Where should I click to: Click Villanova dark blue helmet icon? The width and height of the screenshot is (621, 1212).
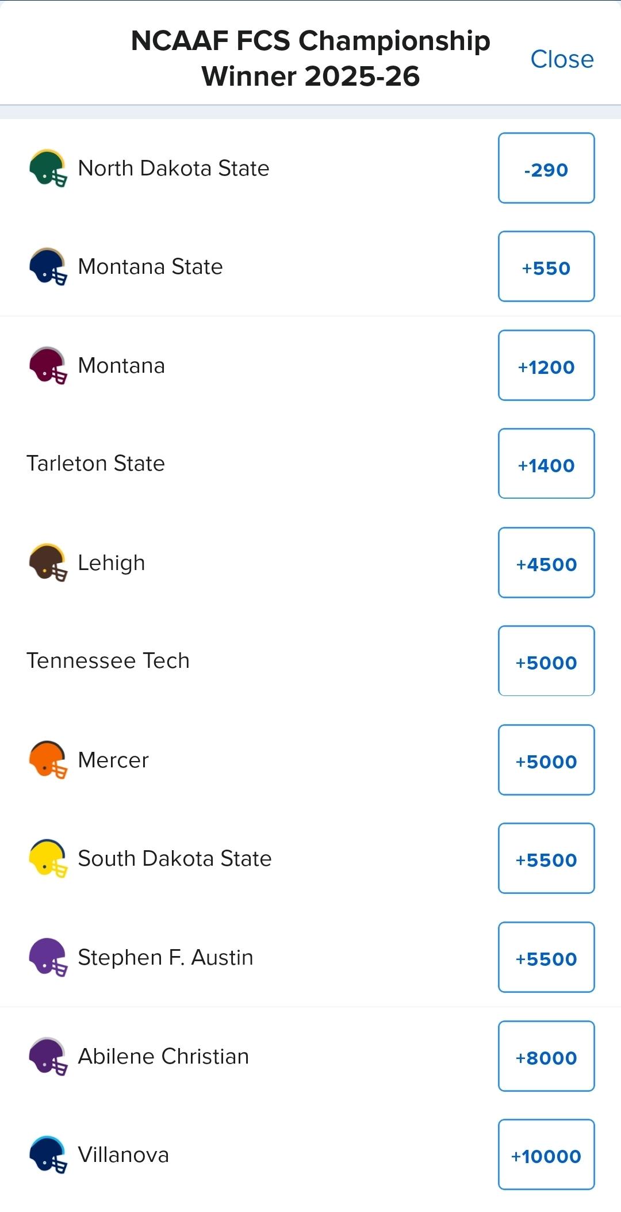tap(48, 1154)
